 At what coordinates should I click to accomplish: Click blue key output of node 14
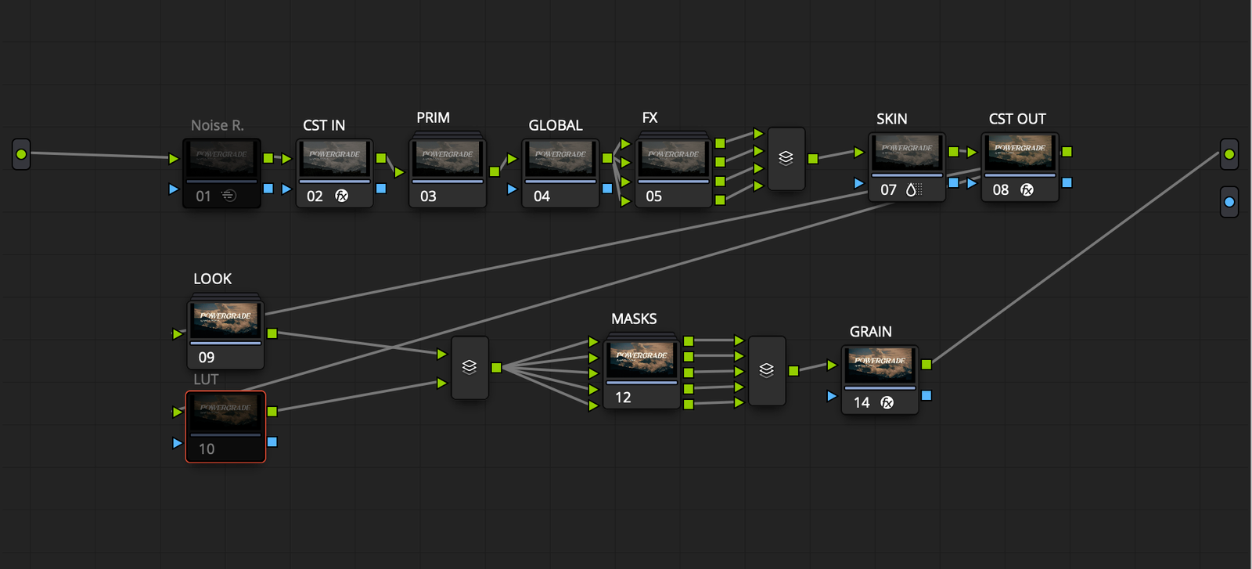coord(926,395)
